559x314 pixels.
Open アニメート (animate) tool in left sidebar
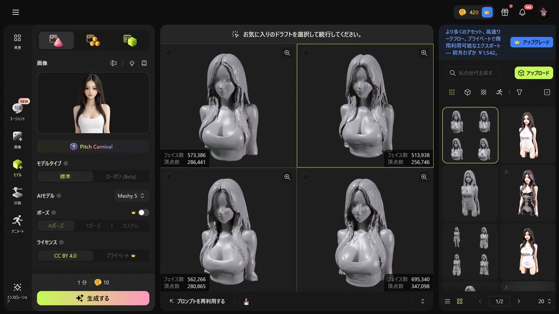(17, 224)
